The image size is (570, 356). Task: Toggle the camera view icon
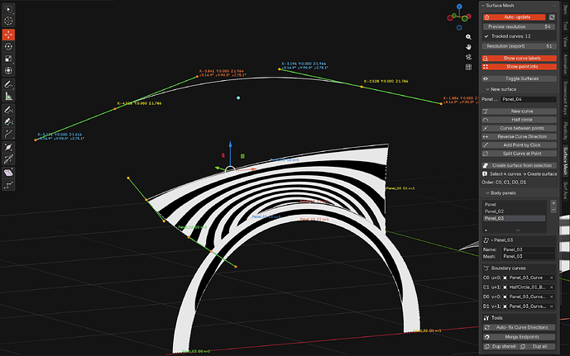pos(468,57)
